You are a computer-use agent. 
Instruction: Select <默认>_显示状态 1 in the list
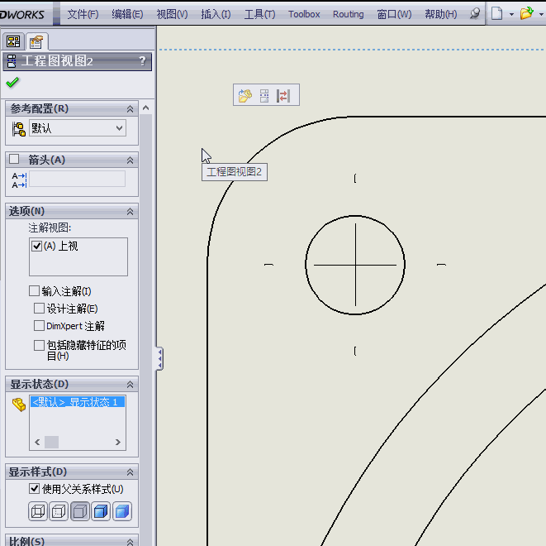[78, 402]
